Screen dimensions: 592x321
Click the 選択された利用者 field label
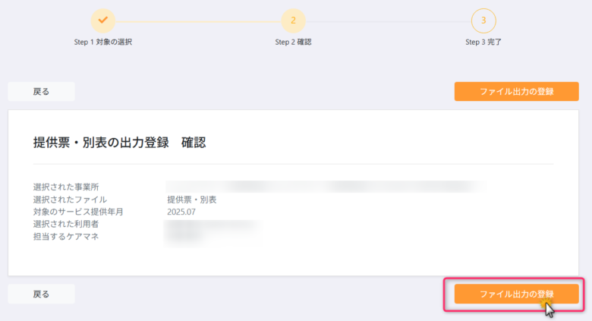(66, 224)
